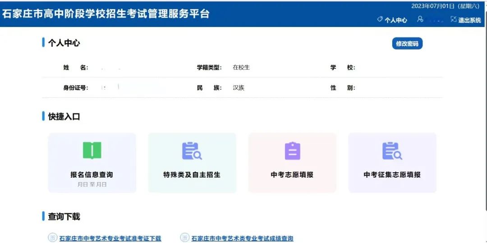Screen dimensions: 487x243
Task: Open 石家庄市中考艺术类专业考试成绩查询 link
Action: click(x=242, y=238)
